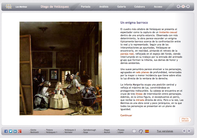
Task: Follow the 'mirada' link
Action: (x=140, y=100)
